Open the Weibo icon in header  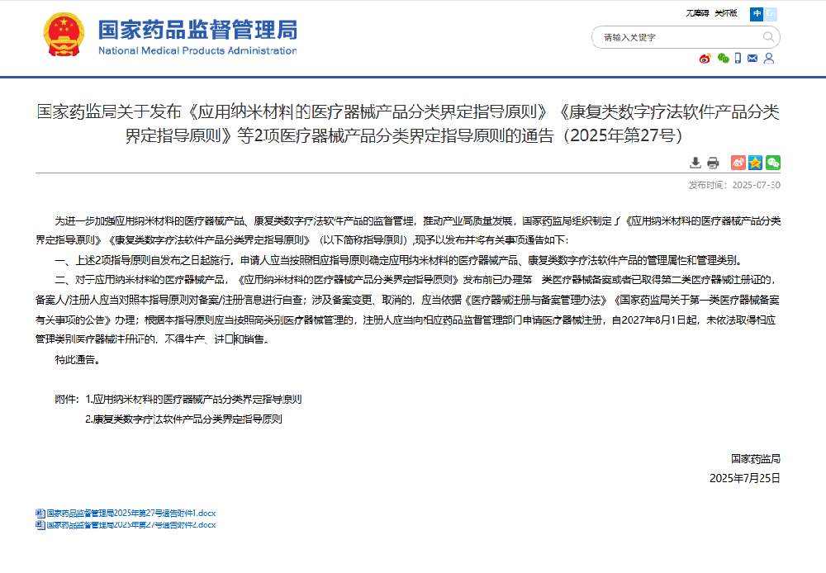[x=705, y=59]
